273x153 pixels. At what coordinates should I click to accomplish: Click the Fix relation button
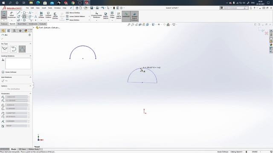click(5, 81)
